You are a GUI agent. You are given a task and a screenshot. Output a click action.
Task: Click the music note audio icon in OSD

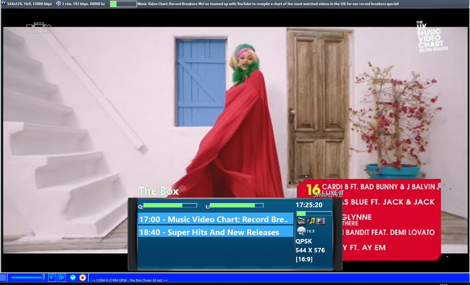[x=311, y=221]
